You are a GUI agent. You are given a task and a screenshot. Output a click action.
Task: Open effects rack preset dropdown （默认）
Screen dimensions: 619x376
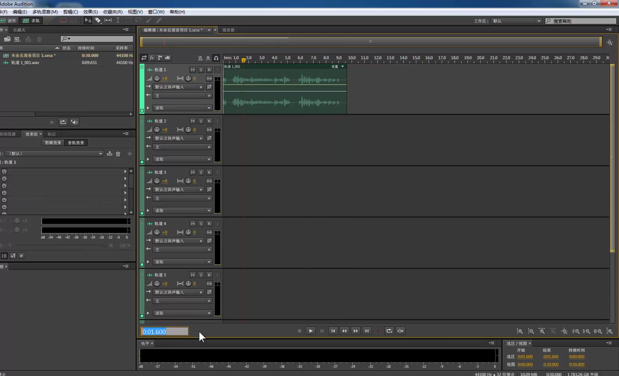(x=54, y=154)
